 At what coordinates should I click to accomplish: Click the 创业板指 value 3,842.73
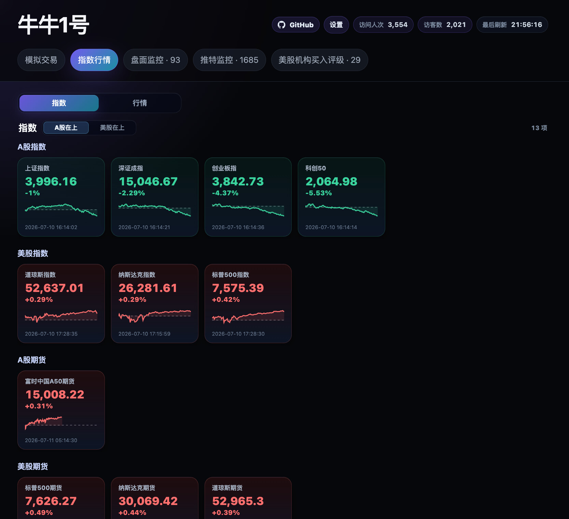coord(238,181)
